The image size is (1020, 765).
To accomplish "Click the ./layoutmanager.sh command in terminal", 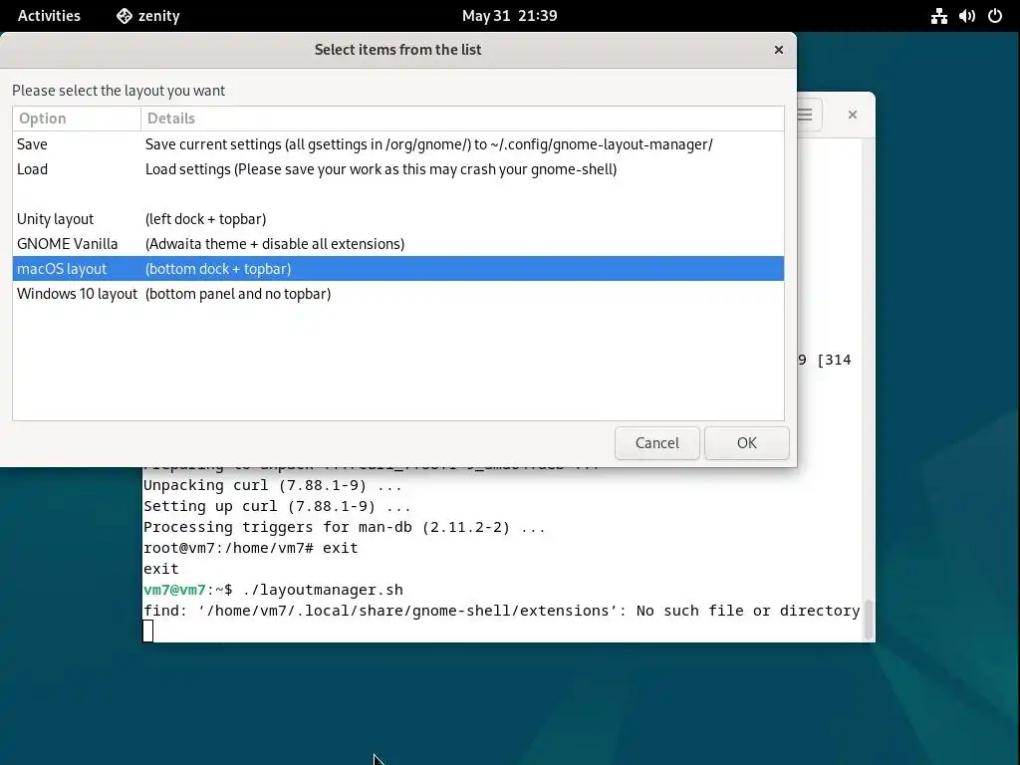I will [x=323, y=590].
